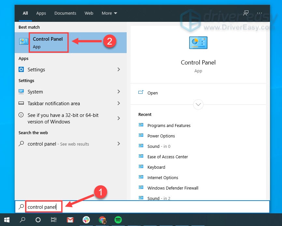Click Open to launch Control Panel

(x=152, y=93)
